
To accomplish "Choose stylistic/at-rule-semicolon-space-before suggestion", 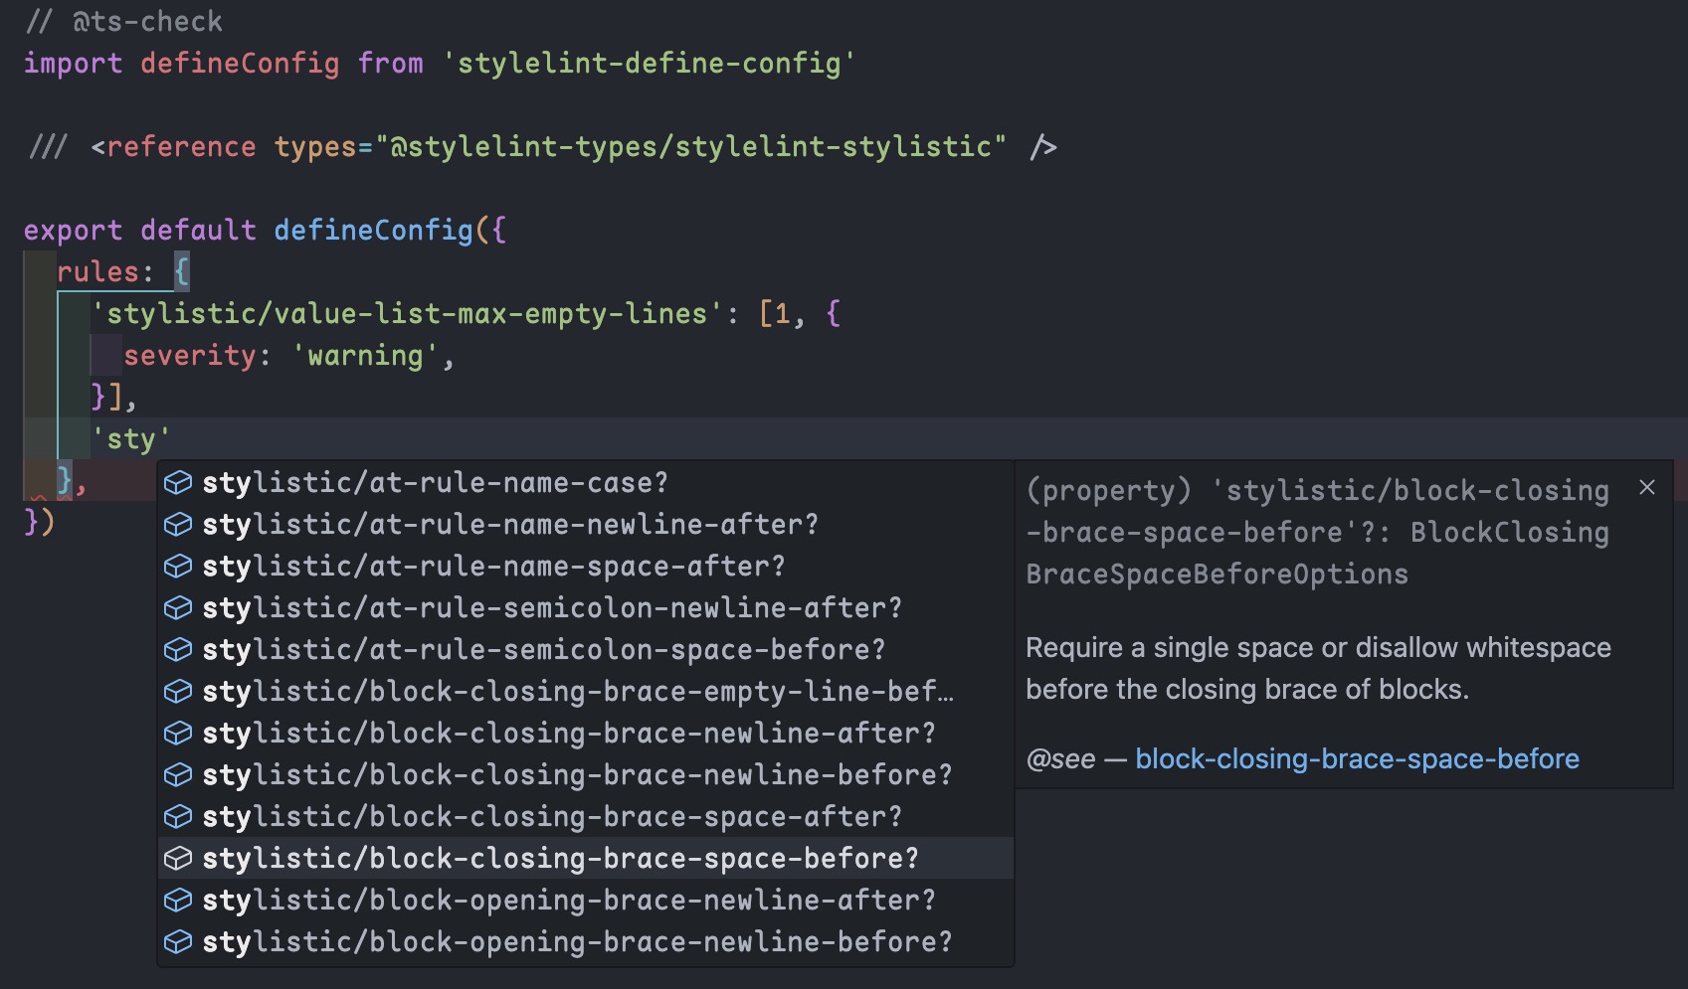I will pyautogui.click(x=586, y=650).
